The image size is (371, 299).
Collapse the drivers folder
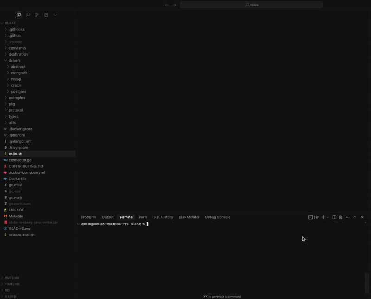click(x=14, y=60)
